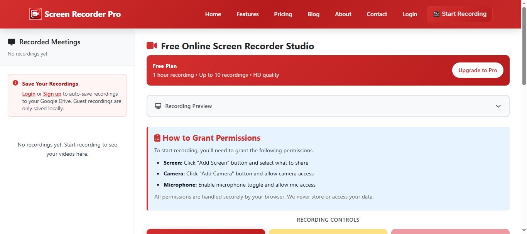
Task: Click the Camera permission instruction line
Action: 238,173
